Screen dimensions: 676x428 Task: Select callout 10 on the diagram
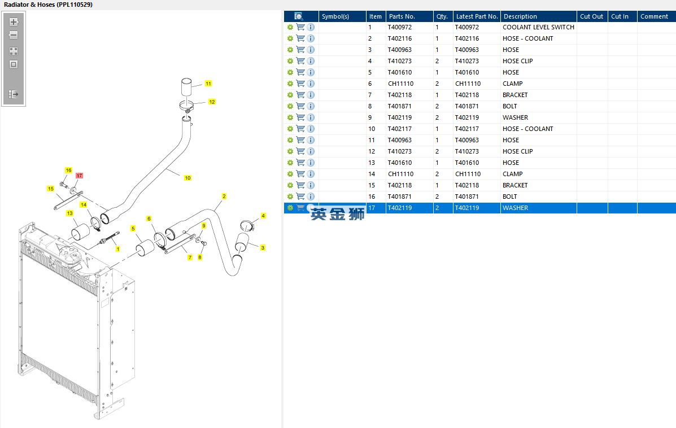point(187,178)
